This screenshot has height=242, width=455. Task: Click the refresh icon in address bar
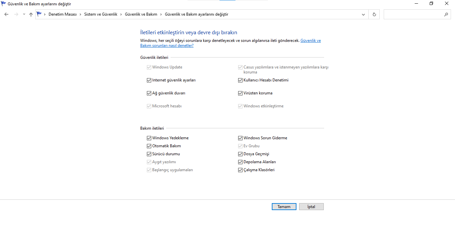(x=374, y=14)
